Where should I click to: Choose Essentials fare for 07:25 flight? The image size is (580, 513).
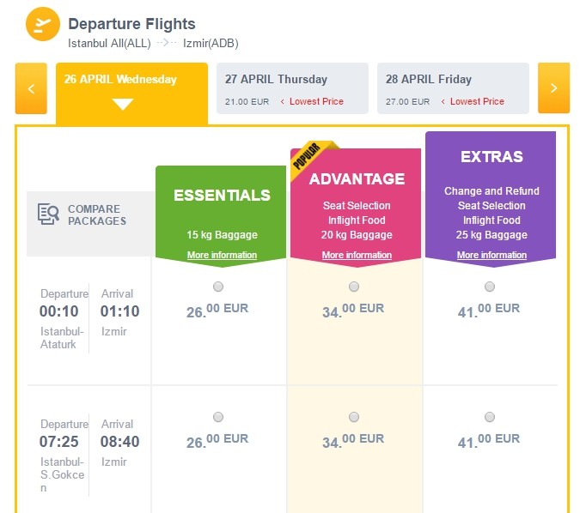[x=218, y=417]
